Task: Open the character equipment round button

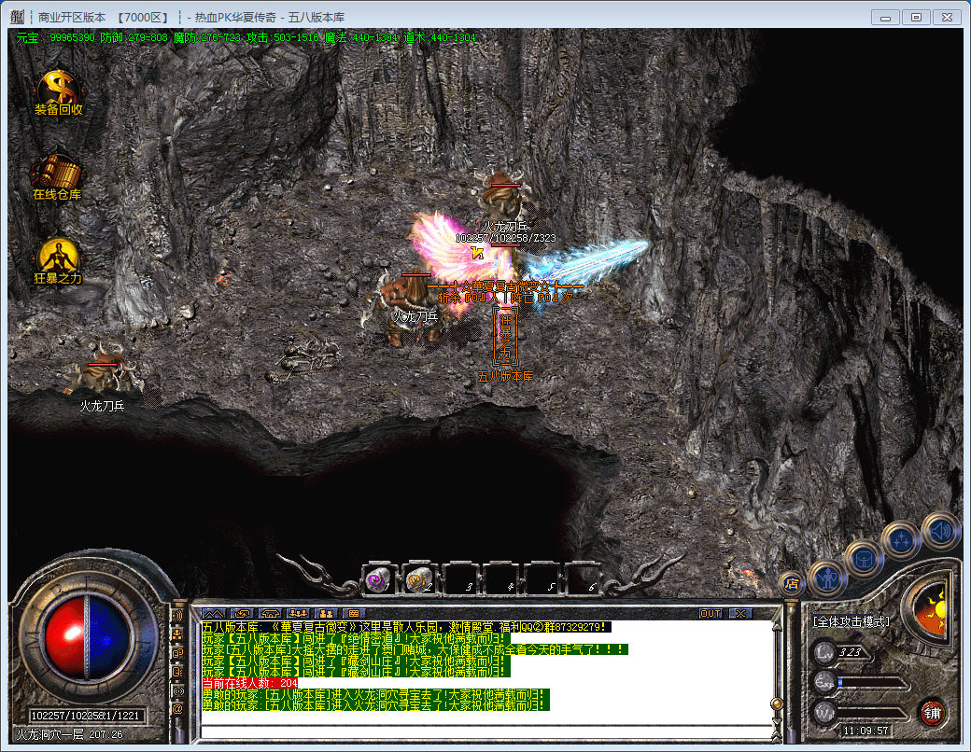Action: (x=827, y=578)
